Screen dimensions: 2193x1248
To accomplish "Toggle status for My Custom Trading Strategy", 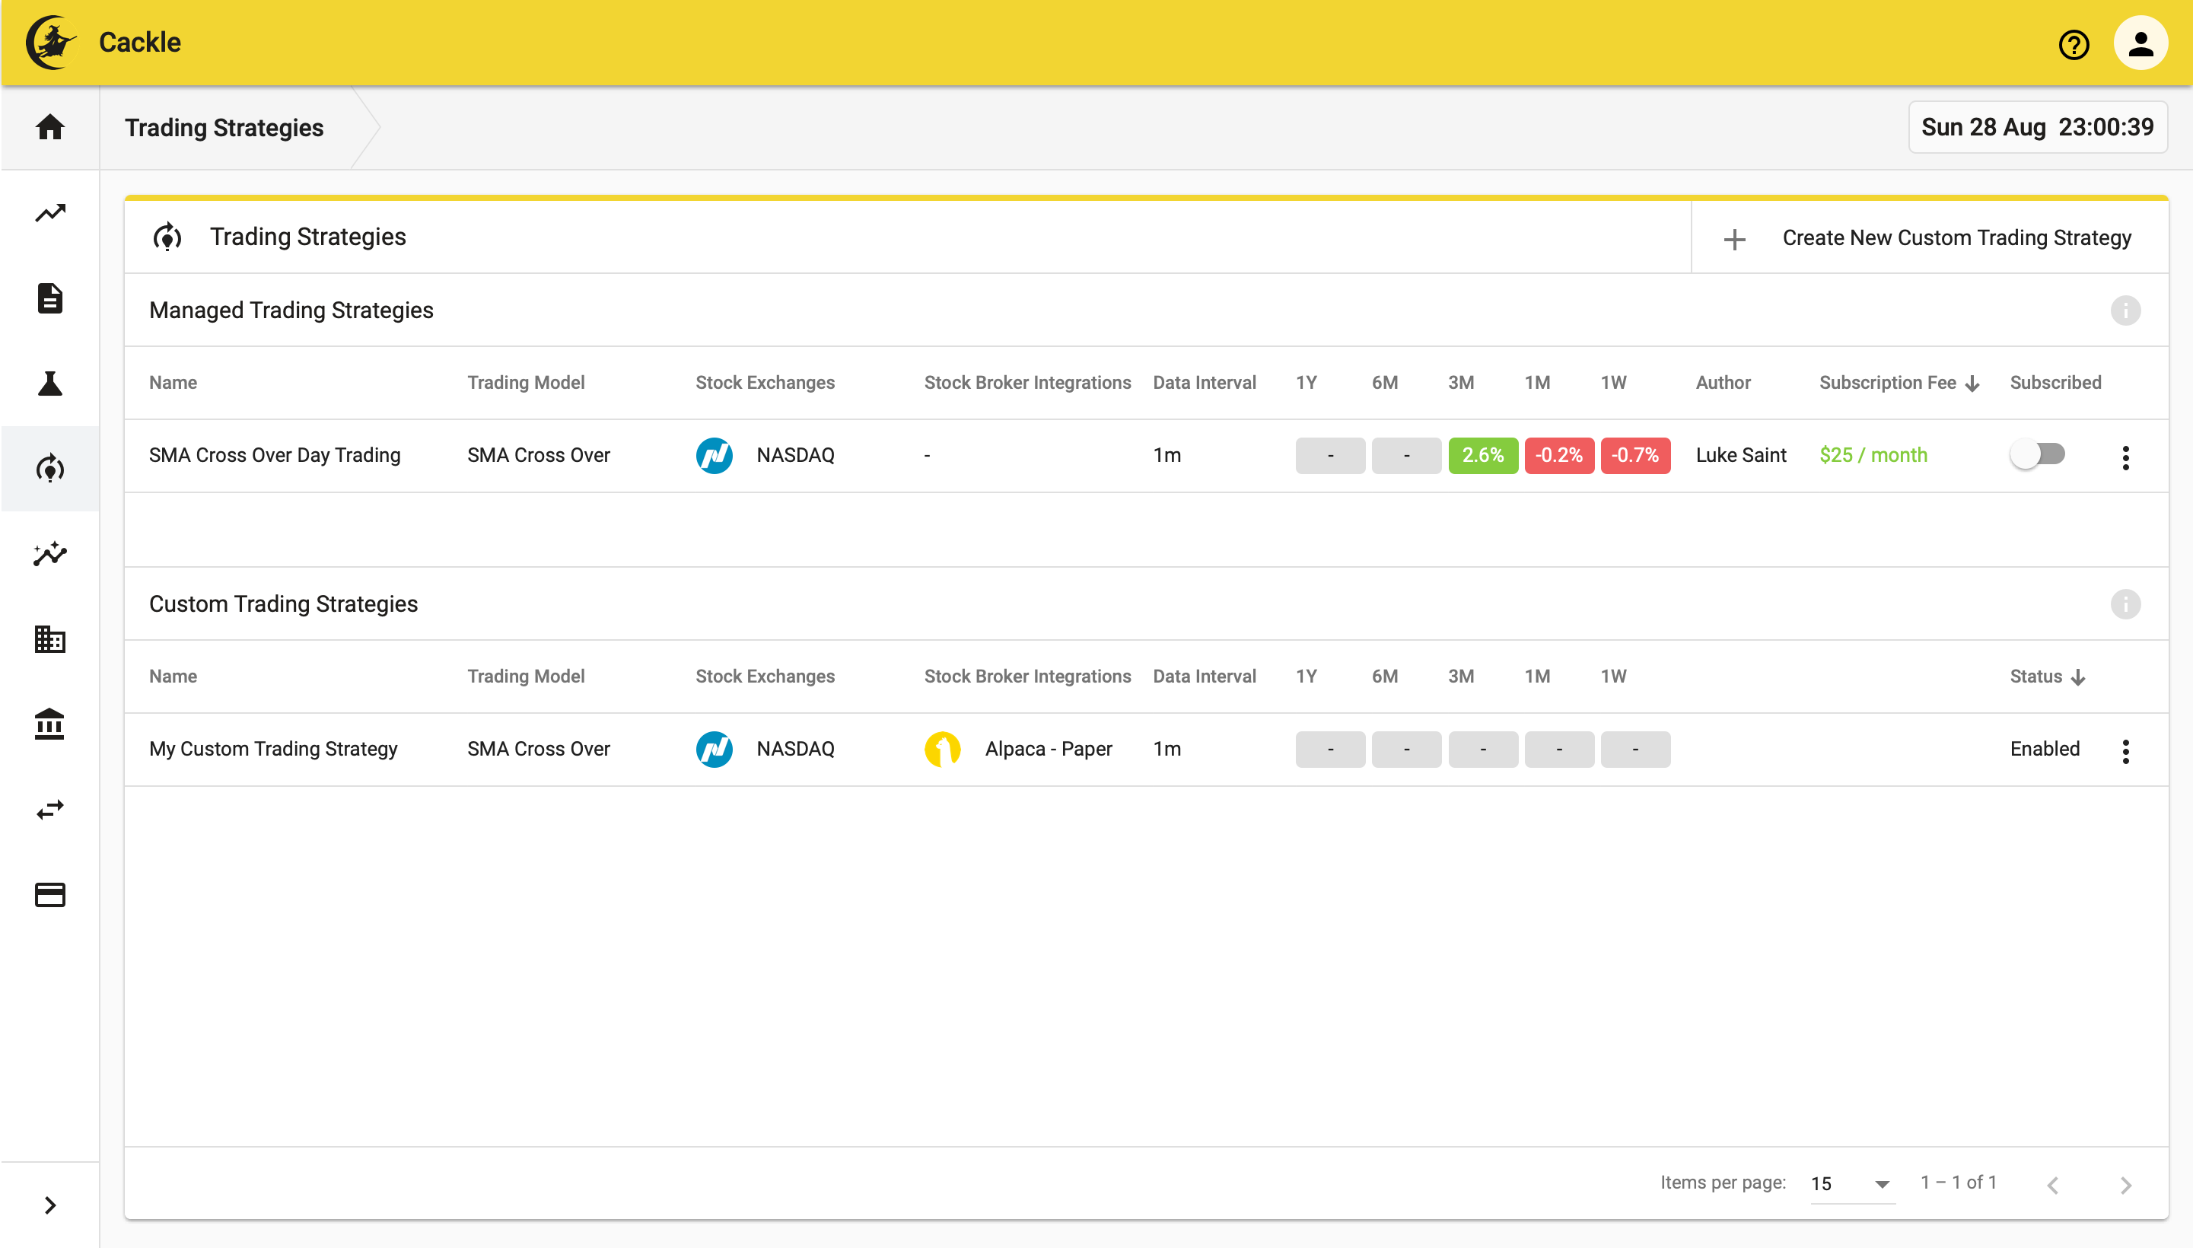I will pos(2044,748).
